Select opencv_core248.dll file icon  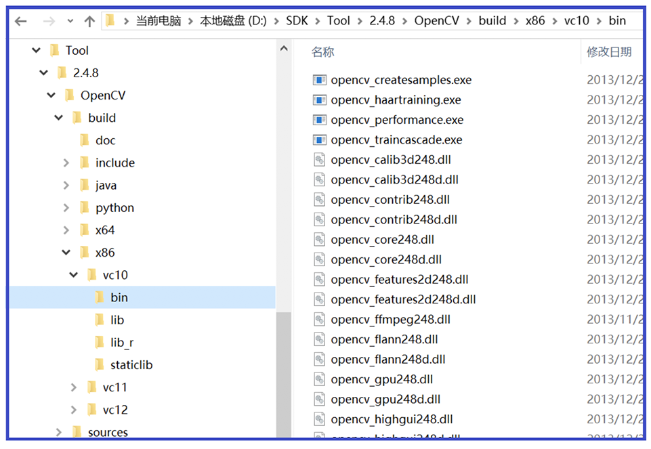point(319,240)
